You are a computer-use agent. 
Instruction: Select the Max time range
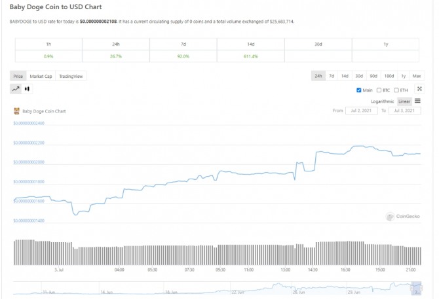point(417,77)
